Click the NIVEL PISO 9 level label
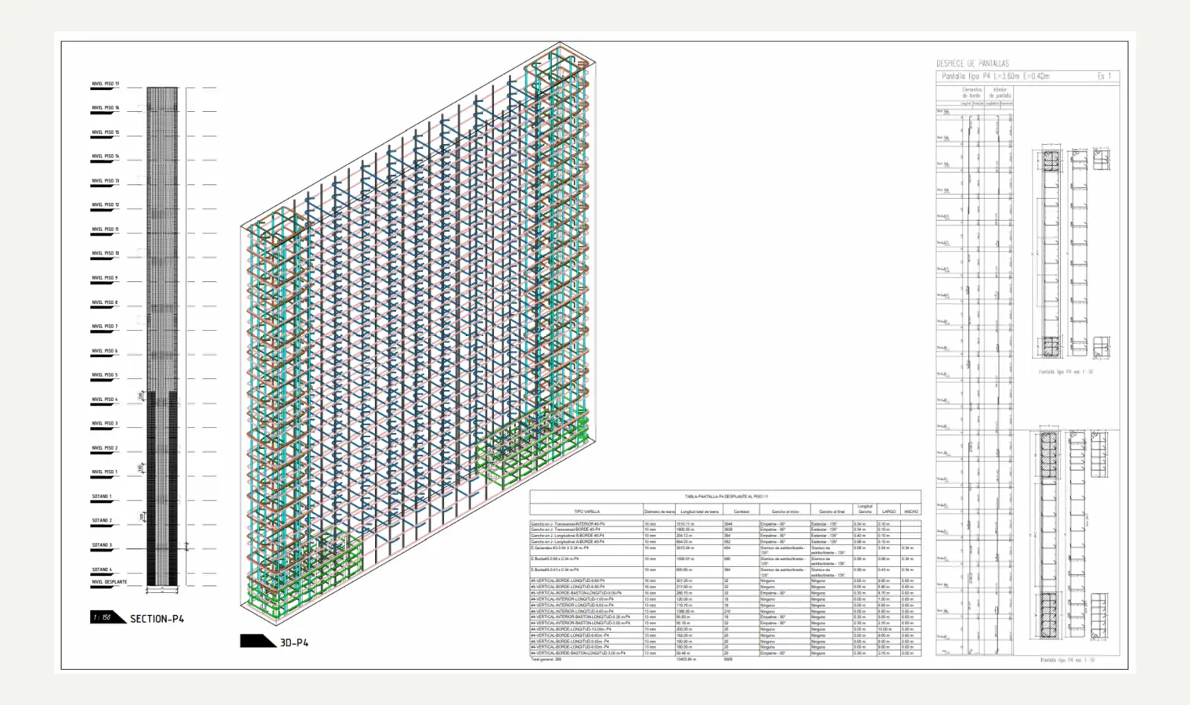This screenshot has width=1190, height=705. pos(105,278)
